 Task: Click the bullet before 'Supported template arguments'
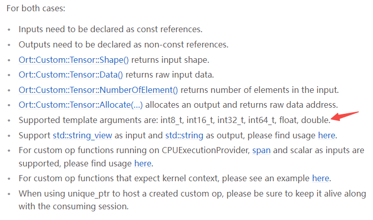[x=9, y=120]
